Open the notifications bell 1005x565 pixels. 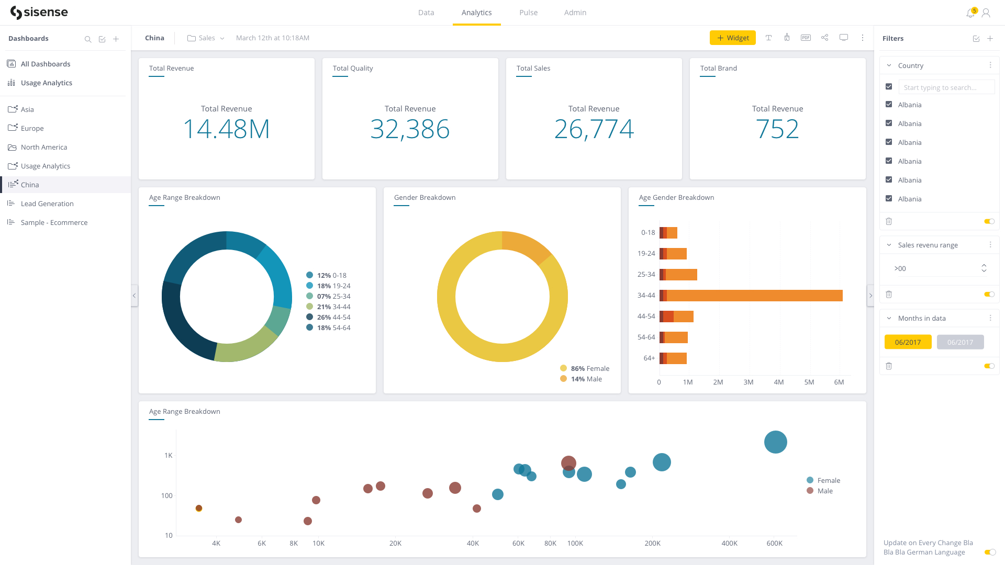point(970,13)
